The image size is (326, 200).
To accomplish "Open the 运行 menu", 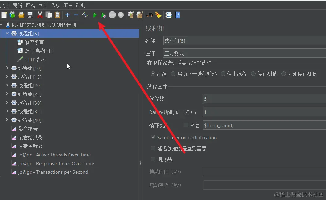I will pyautogui.click(x=42, y=5).
